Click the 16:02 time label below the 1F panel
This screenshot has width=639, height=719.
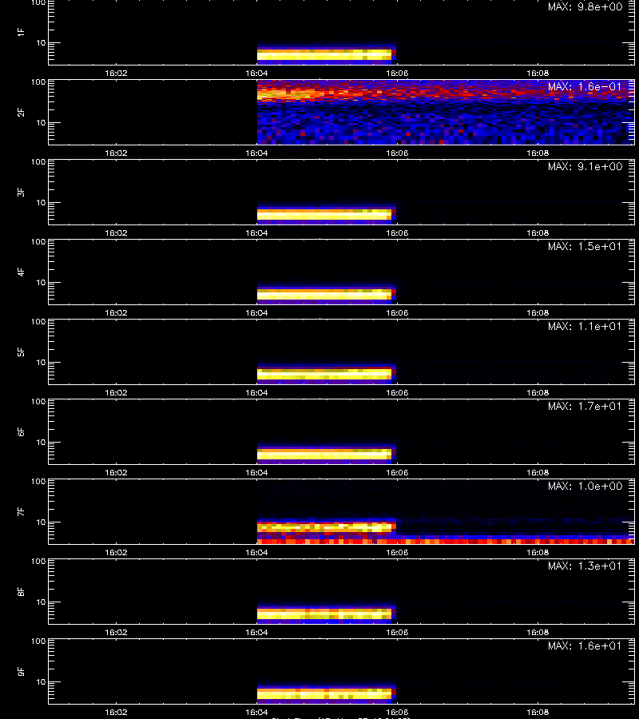116,73
